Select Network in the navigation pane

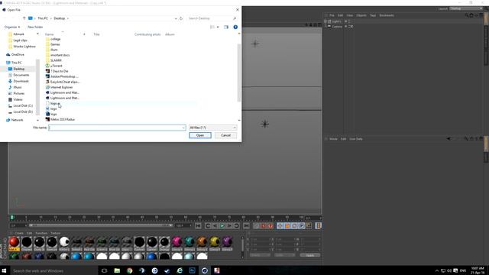tap(17, 120)
